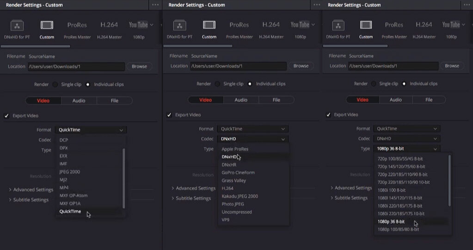Click Browse button in left panel
The width and height of the screenshot is (473, 250).
[x=139, y=66]
